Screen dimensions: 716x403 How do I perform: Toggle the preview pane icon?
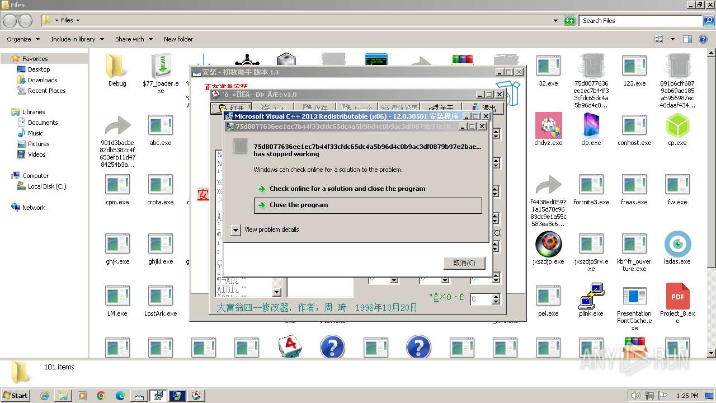687,39
